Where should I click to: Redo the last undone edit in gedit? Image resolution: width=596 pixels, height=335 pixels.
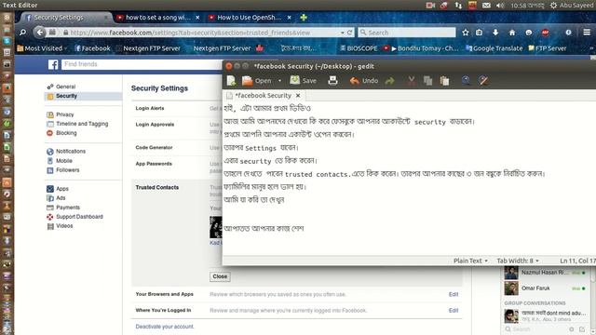pos(389,81)
